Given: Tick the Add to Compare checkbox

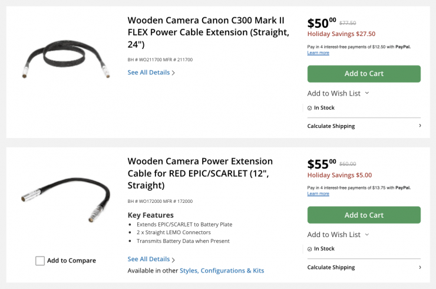Looking at the screenshot, I should [40, 261].
